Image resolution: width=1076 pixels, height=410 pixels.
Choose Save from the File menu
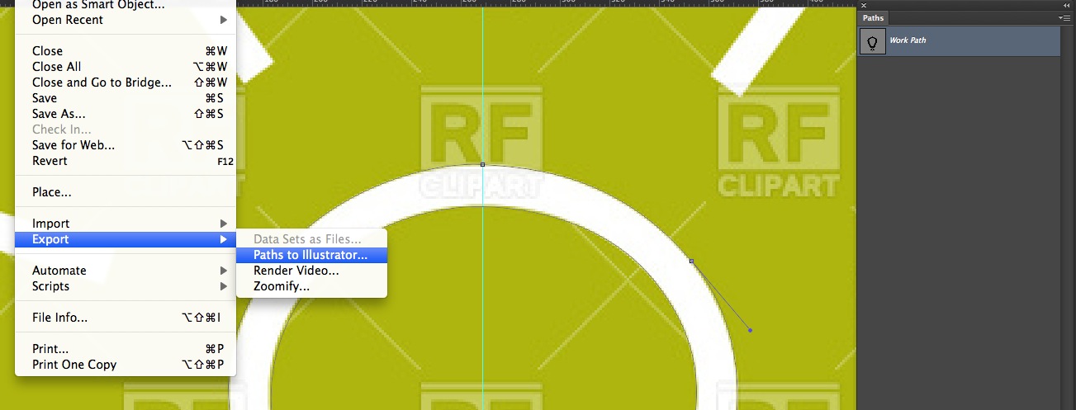(126, 98)
